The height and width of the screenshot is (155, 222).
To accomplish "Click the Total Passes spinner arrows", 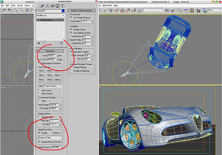I will [x=92, y=36].
